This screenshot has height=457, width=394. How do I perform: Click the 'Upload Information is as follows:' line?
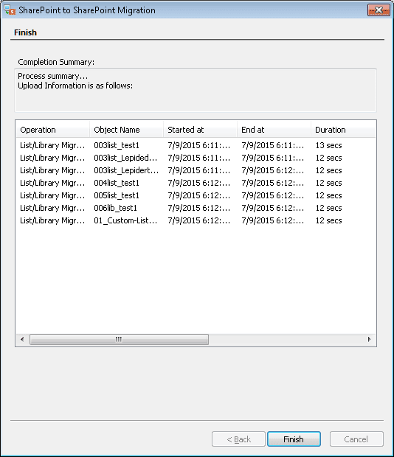tap(75, 86)
